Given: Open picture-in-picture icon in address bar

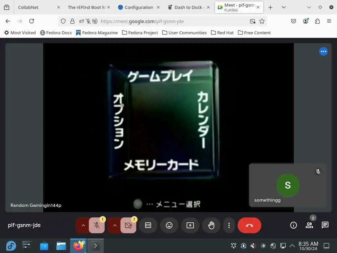Looking at the screenshot, I should (x=252, y=21).
